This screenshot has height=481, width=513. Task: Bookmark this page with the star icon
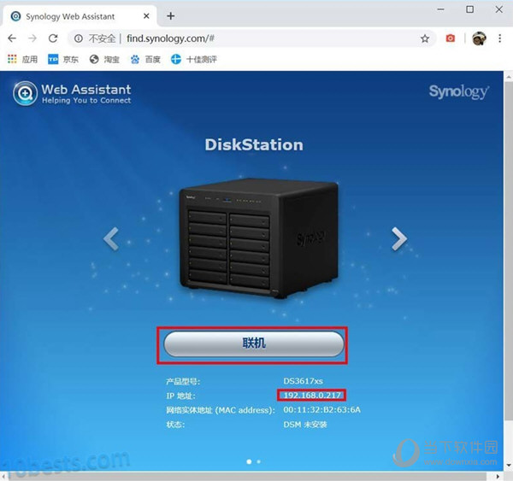425,38
